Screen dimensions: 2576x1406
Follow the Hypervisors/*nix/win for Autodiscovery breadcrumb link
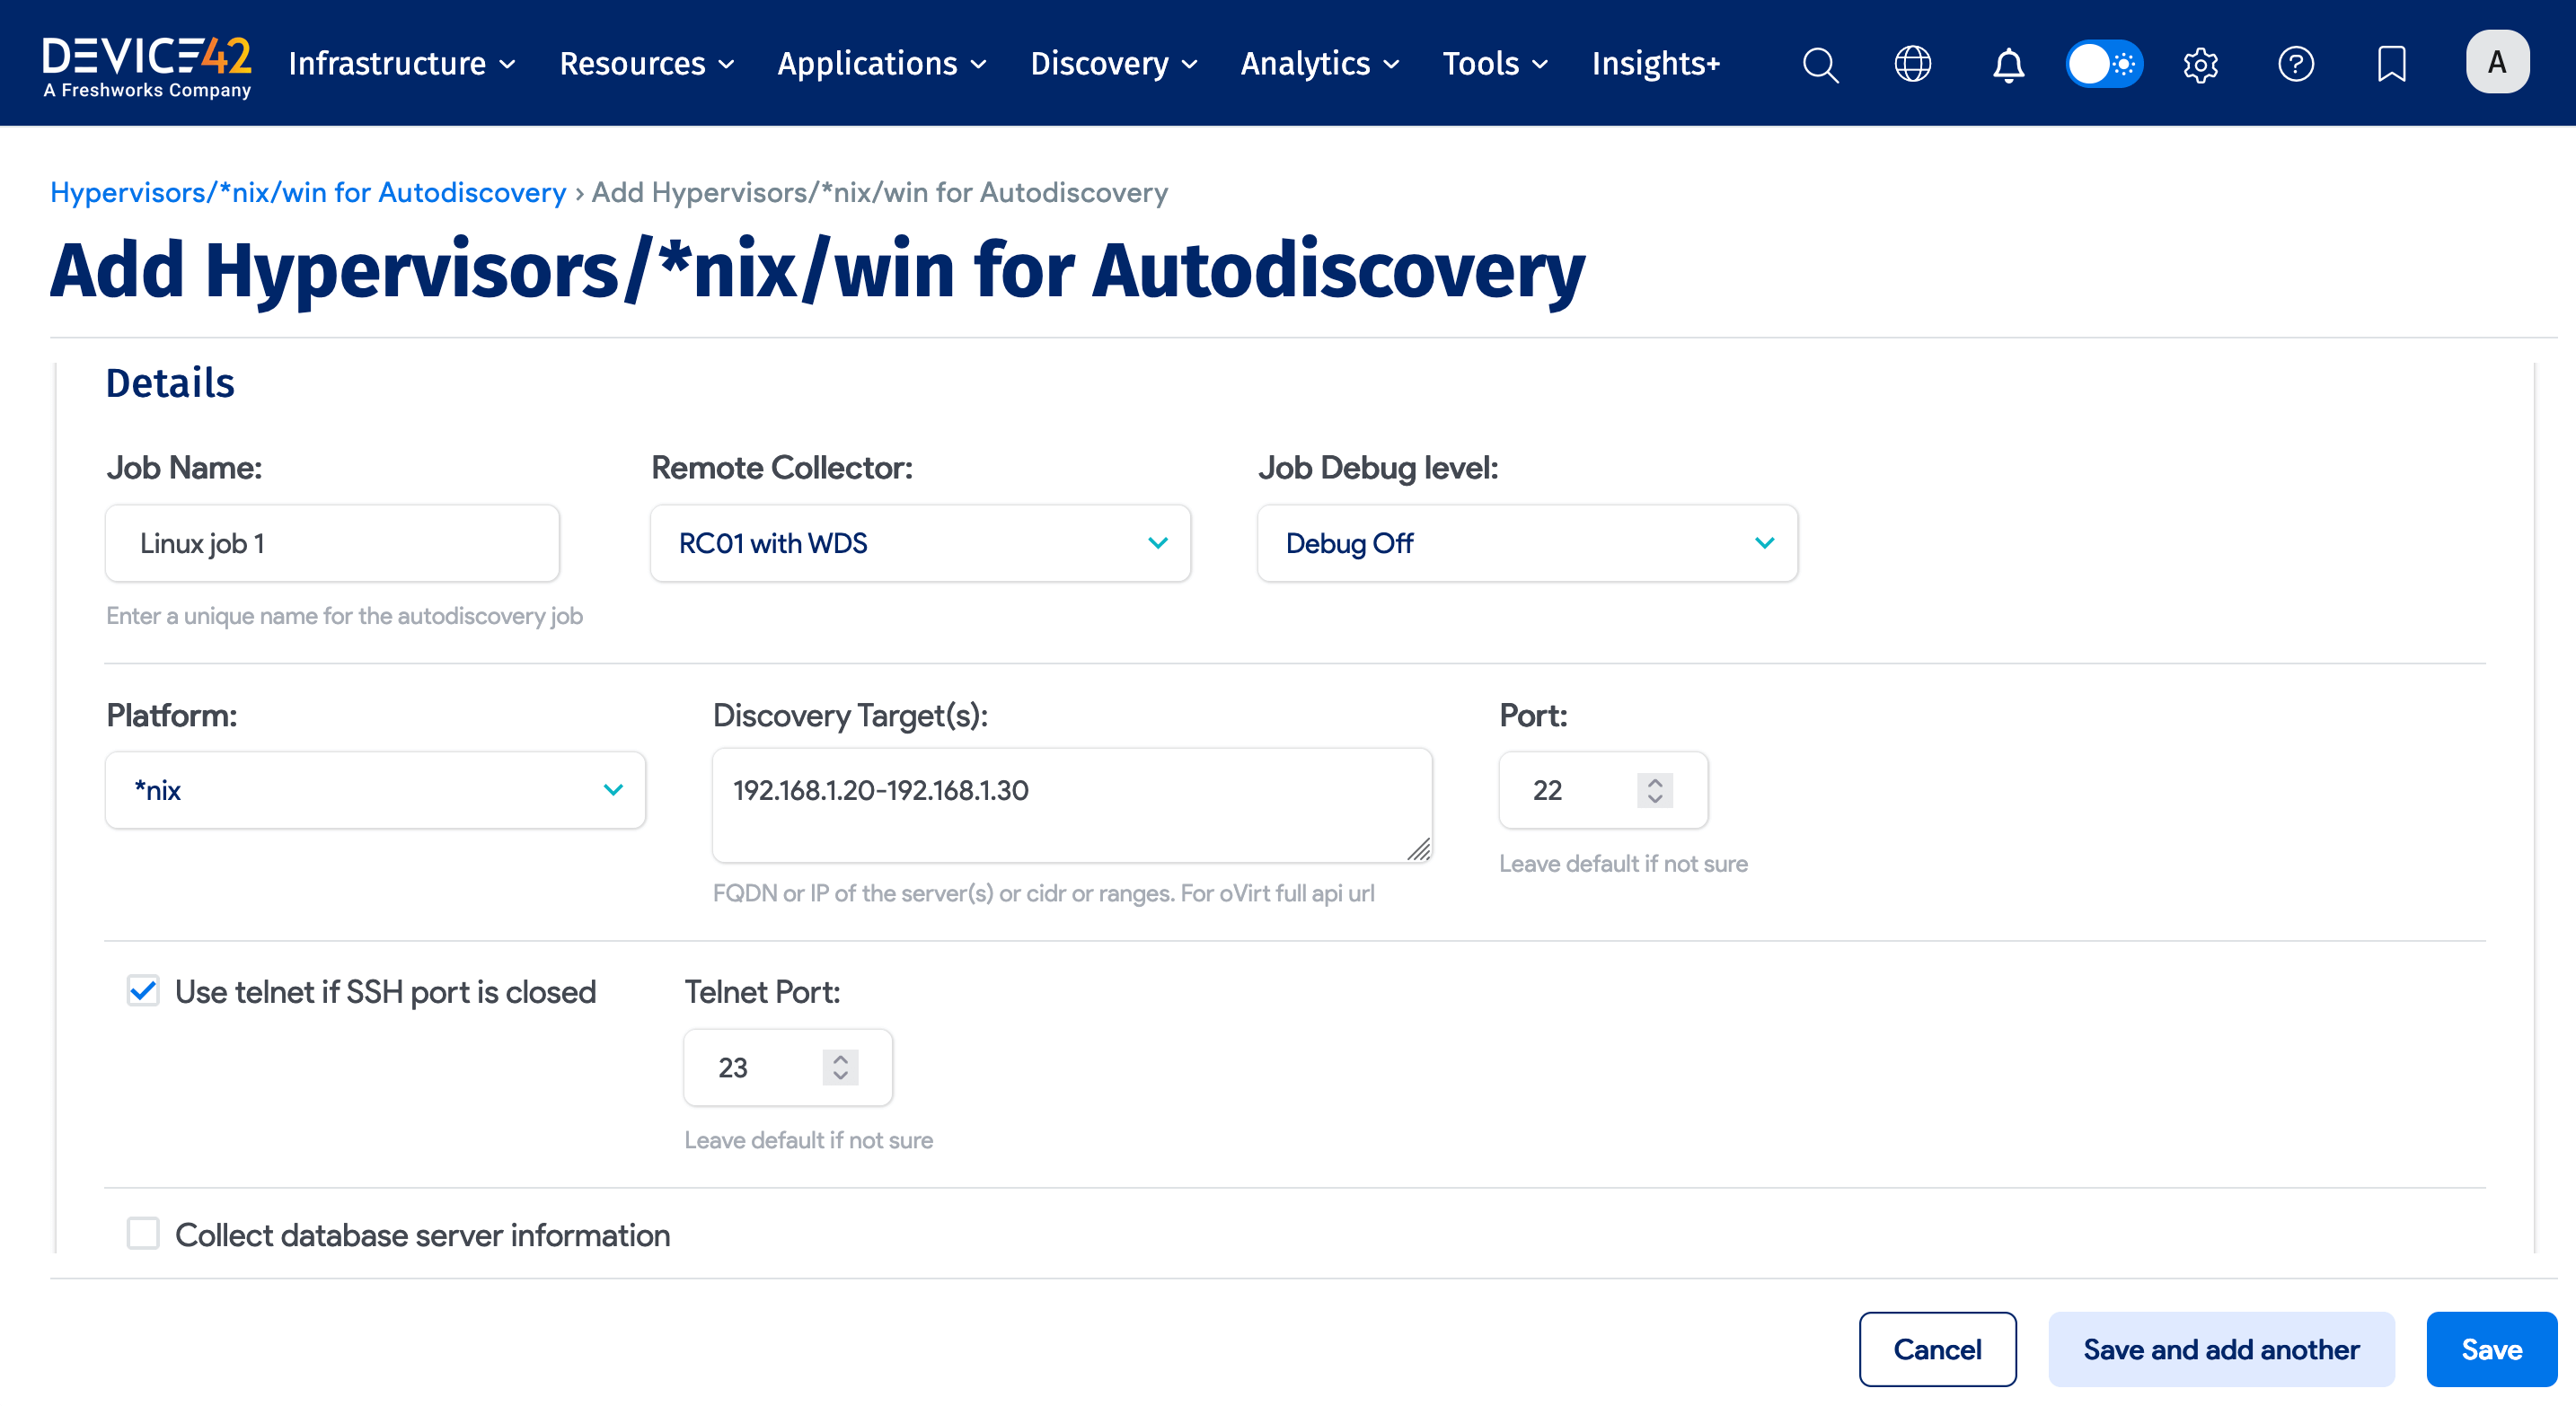point(308,192)
